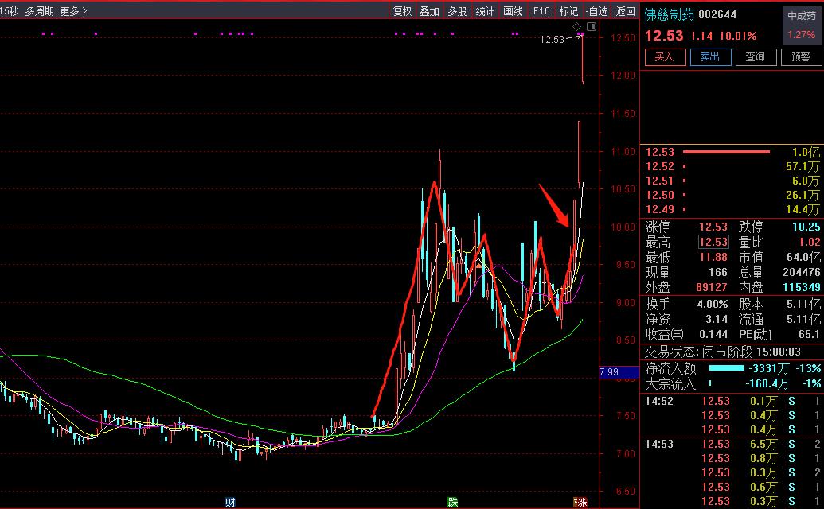The image size is (824, 509).
Task: Click the 12.53 top sell order row
Action: [x=732, y=152]
